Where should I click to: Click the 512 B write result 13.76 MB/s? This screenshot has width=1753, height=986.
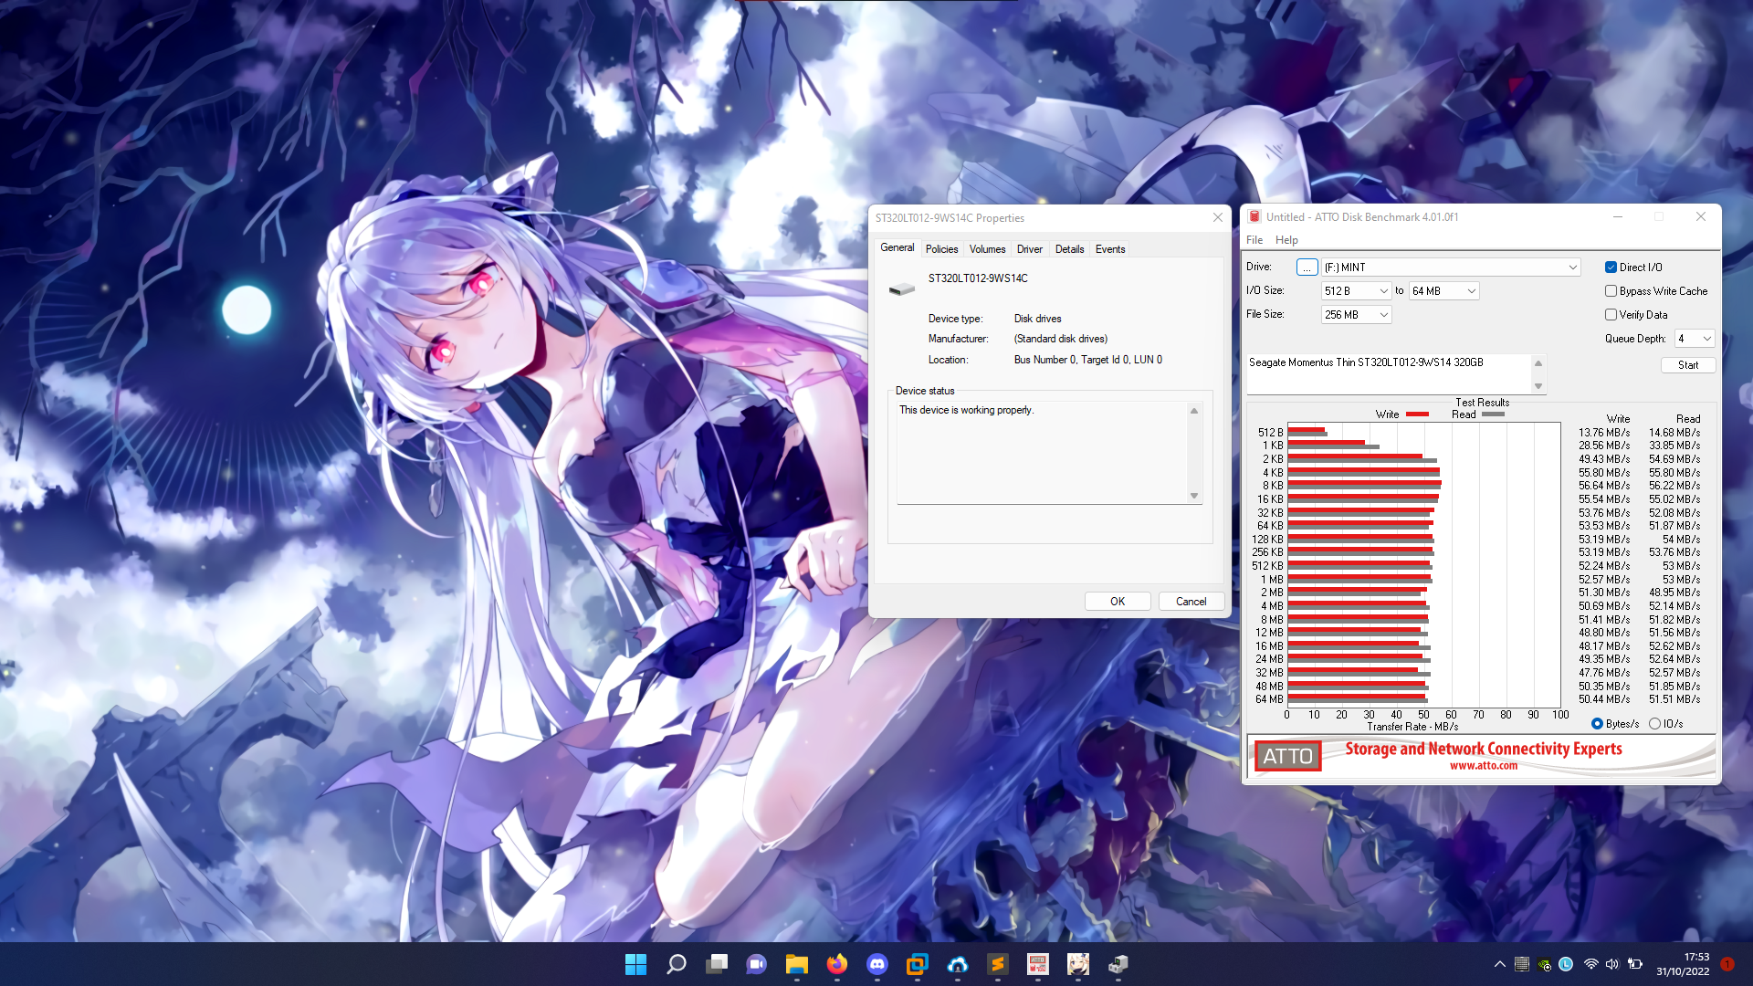point(1604,433)
